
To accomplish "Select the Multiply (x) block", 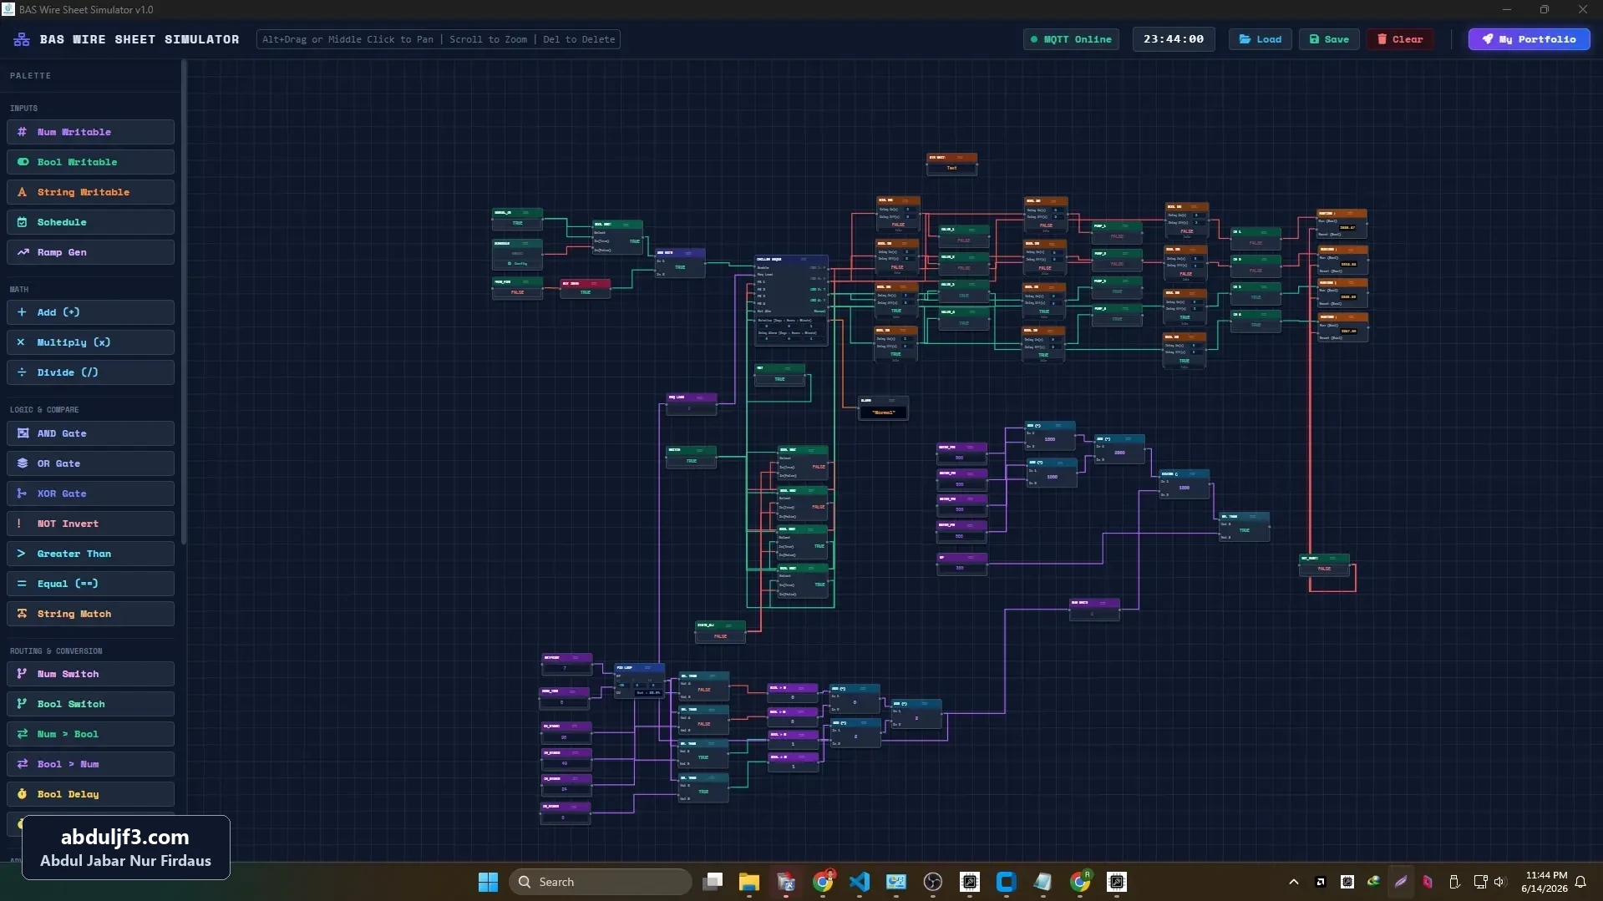I will (x=90, y=342).
